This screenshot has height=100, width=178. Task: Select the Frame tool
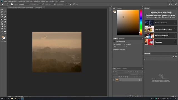coord(5,14)
